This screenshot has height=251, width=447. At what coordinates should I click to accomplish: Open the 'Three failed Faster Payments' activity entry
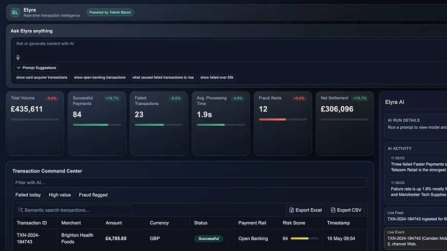tap(418, 164)
